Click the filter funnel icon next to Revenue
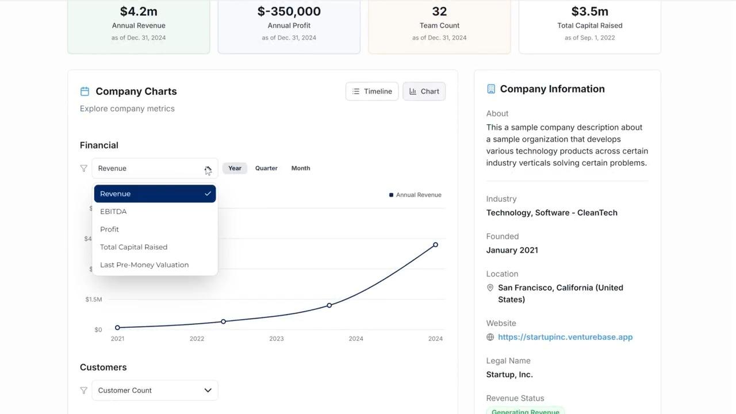 click(84, 168)
